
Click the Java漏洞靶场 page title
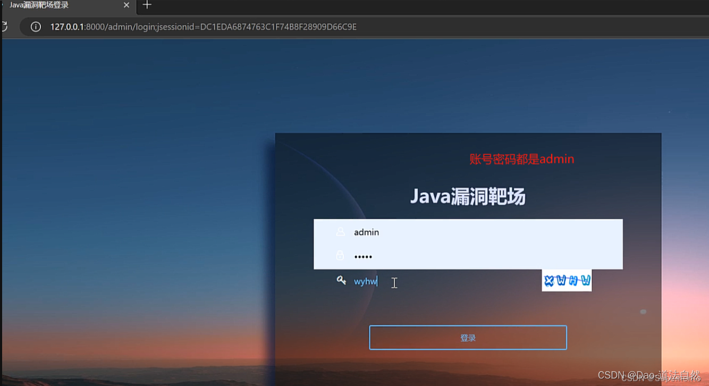click(x=468, y=196)
